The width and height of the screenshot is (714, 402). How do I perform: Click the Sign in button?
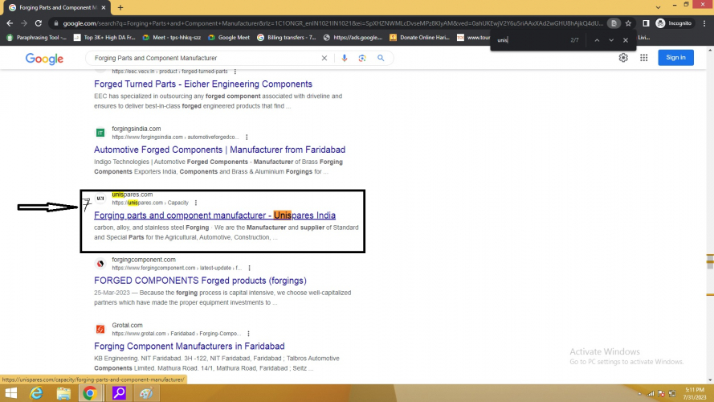(x=675, y=57)
